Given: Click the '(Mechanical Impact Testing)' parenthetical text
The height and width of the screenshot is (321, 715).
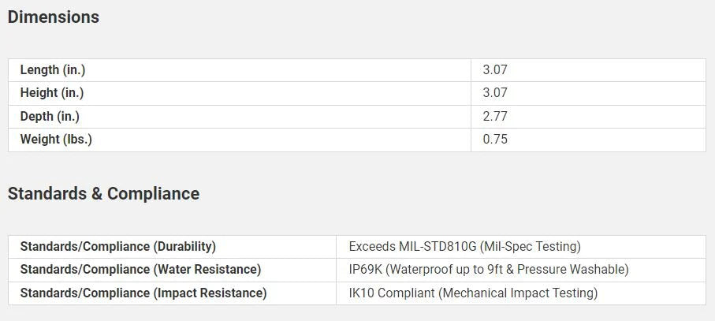Looking at the screenshot, I should (517, 293).
